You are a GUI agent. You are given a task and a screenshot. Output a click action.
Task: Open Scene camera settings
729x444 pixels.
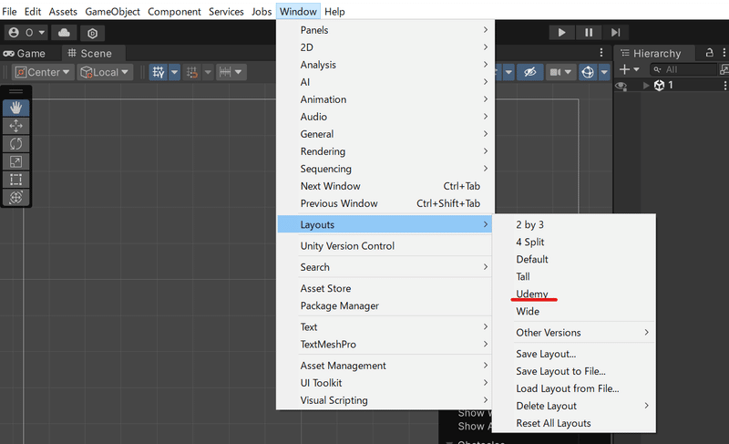click(x=560, y=72)
